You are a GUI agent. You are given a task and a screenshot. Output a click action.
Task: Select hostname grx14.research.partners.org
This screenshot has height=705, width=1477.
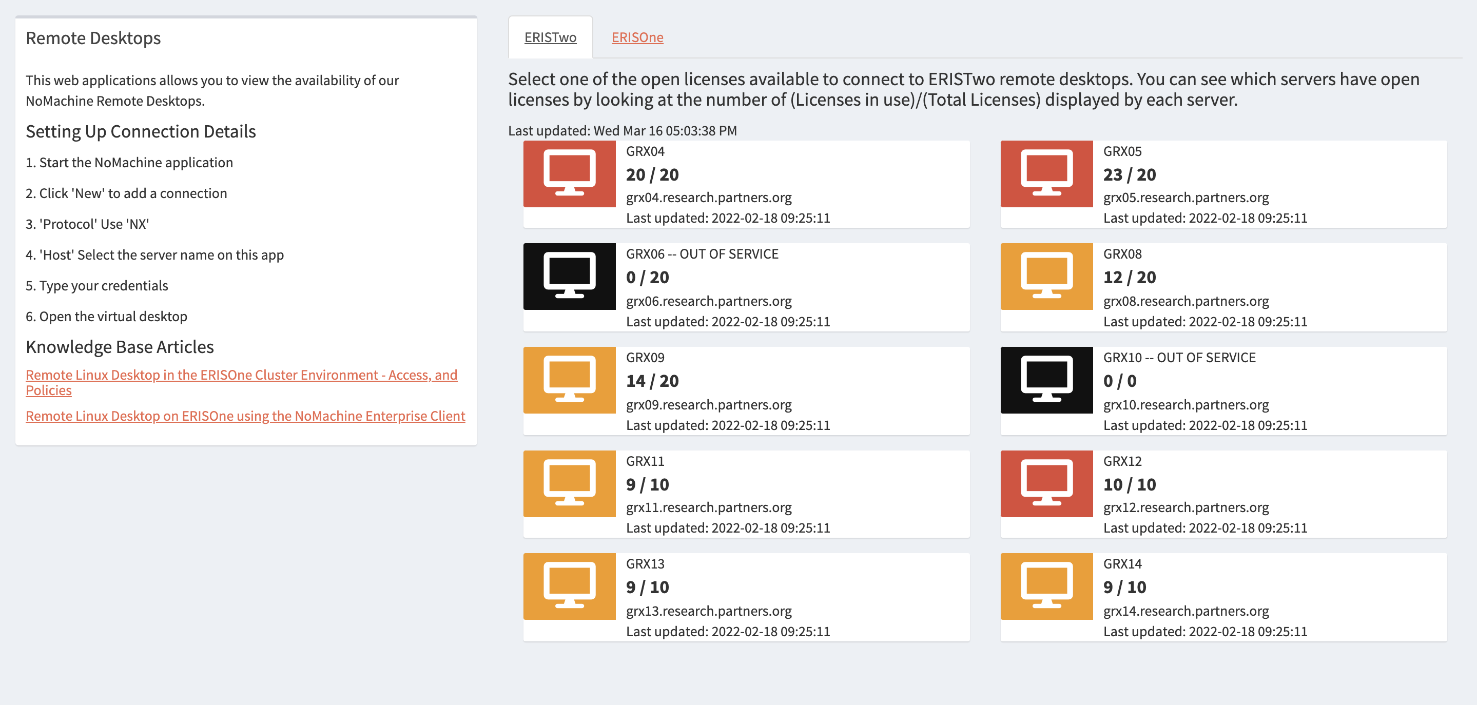(1186, 611)
